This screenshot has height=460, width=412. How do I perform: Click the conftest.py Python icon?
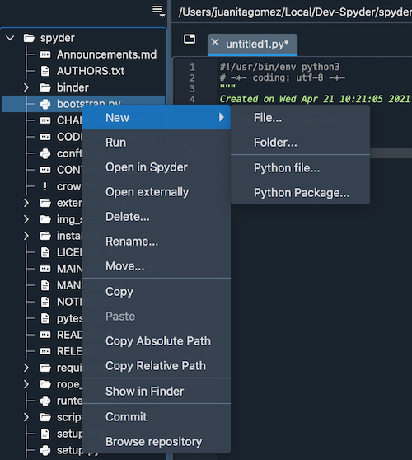click(x=45, y=153)
